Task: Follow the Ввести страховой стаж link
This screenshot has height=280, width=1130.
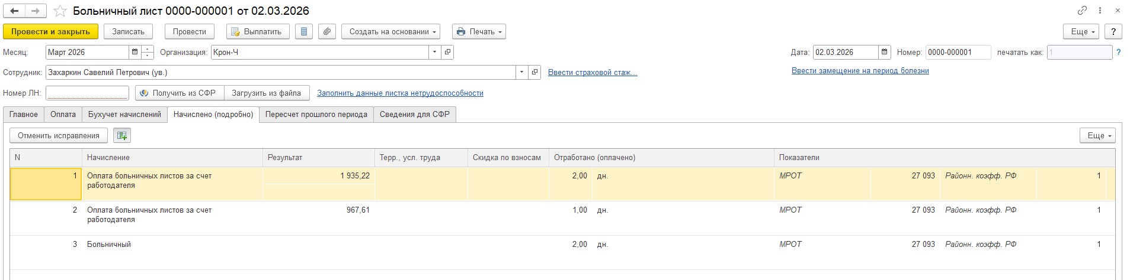Action: pyautogui.click(x=593, y=73)
